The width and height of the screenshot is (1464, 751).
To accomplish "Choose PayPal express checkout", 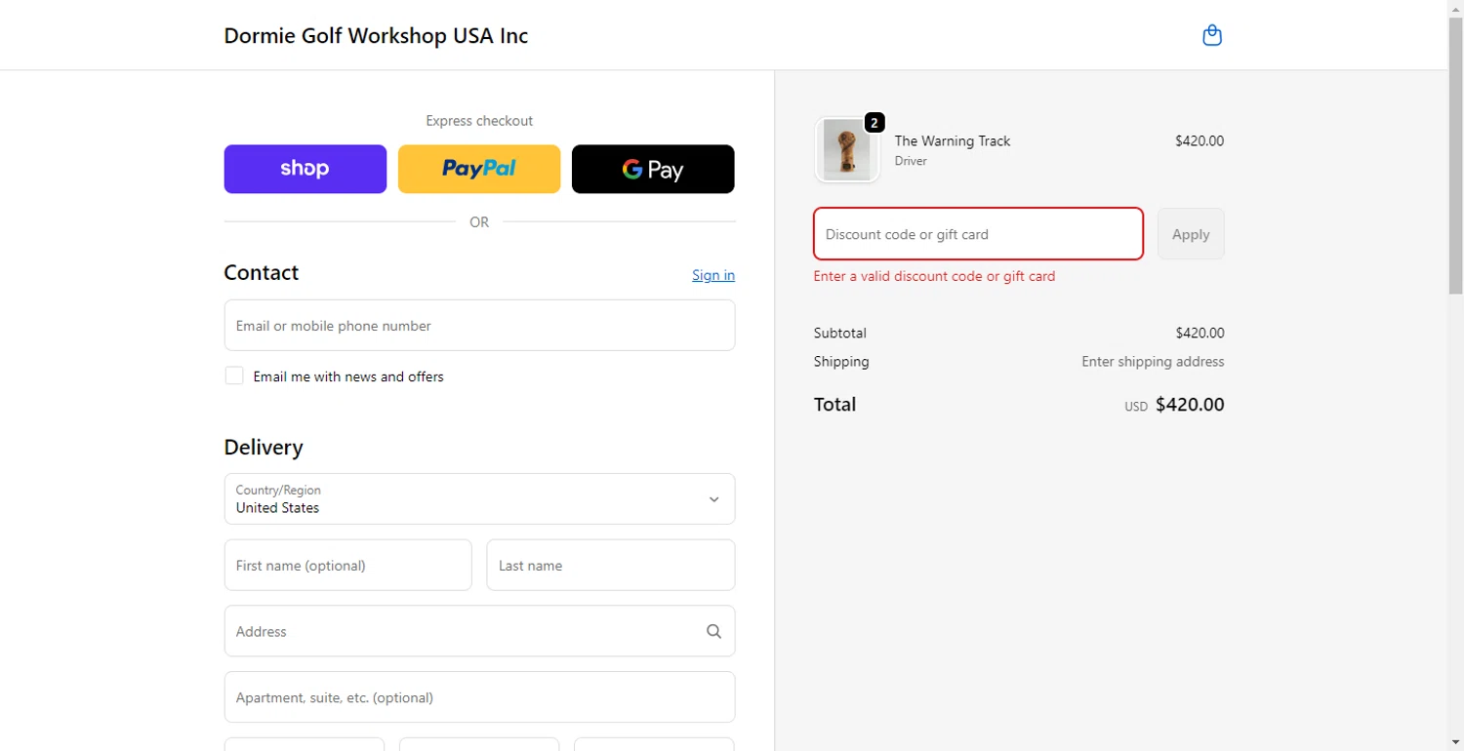I will point(479,169).
